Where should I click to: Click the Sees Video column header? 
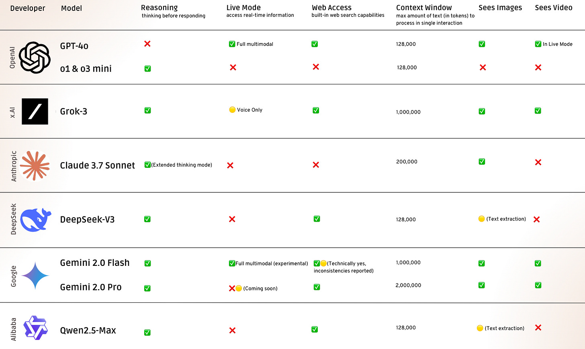click(554, 8)
